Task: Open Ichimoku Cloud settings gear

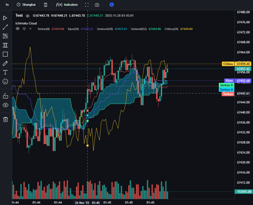Action: 24,29
